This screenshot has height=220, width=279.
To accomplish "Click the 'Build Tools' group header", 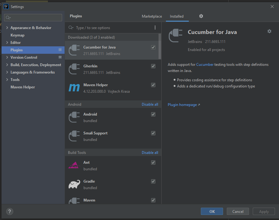I will pos(77,153).
